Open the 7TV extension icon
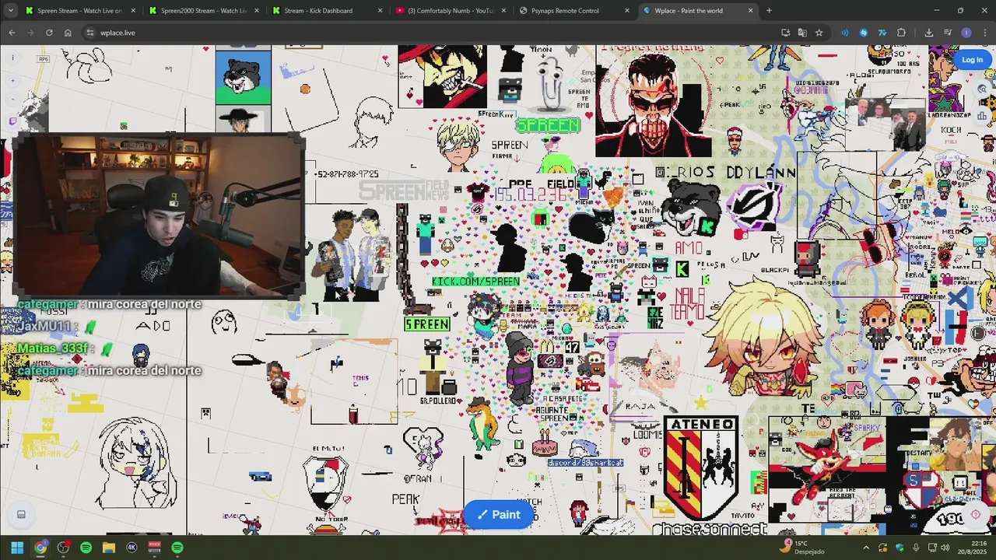996x560 pixels. (x=882, y=33)
